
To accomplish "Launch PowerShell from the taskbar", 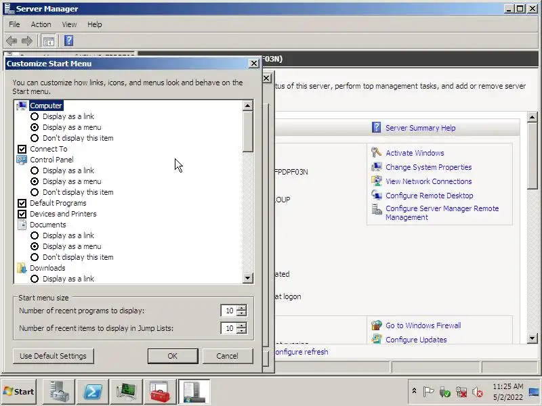I will (x=92, y=392).
